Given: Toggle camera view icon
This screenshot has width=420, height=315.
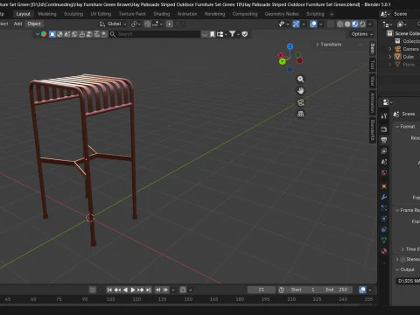Looking at the screenshot, I should (x=300, y=102).
